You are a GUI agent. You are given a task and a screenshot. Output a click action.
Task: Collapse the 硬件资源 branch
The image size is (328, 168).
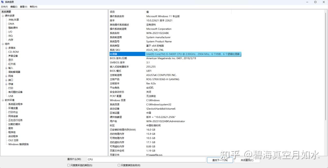point(3,16)
